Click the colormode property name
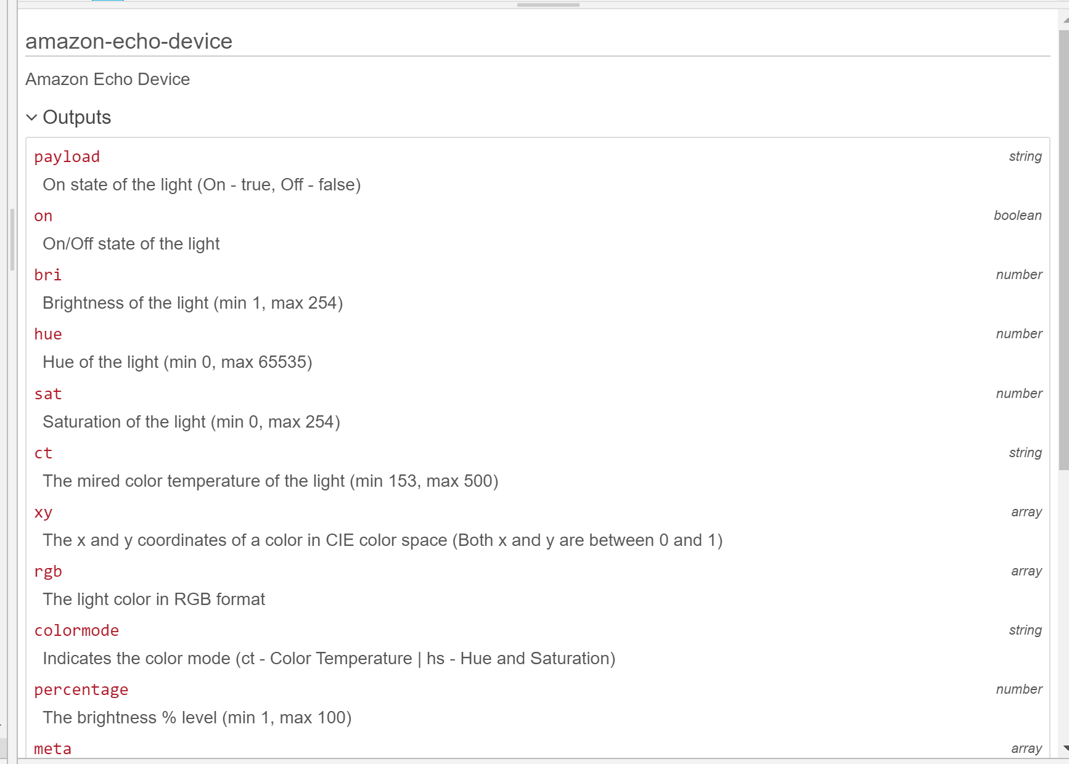1069x764 pixels. tap(76, 631)
